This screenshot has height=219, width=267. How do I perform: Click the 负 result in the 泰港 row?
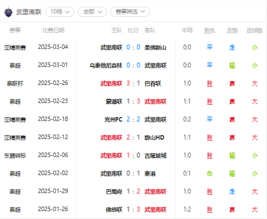pos(210,173)
